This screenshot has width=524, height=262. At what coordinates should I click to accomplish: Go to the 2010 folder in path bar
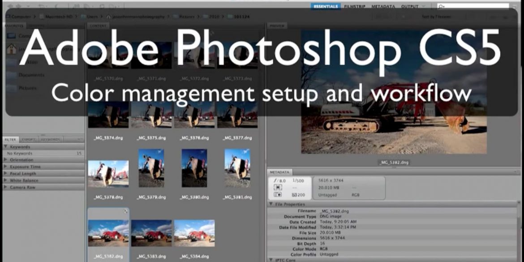pos(210,17)
